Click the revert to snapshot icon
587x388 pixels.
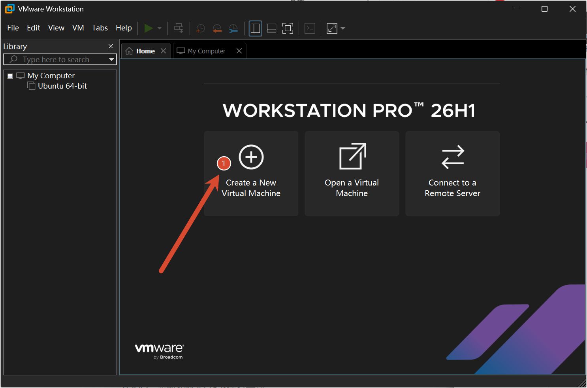point(217,28)
